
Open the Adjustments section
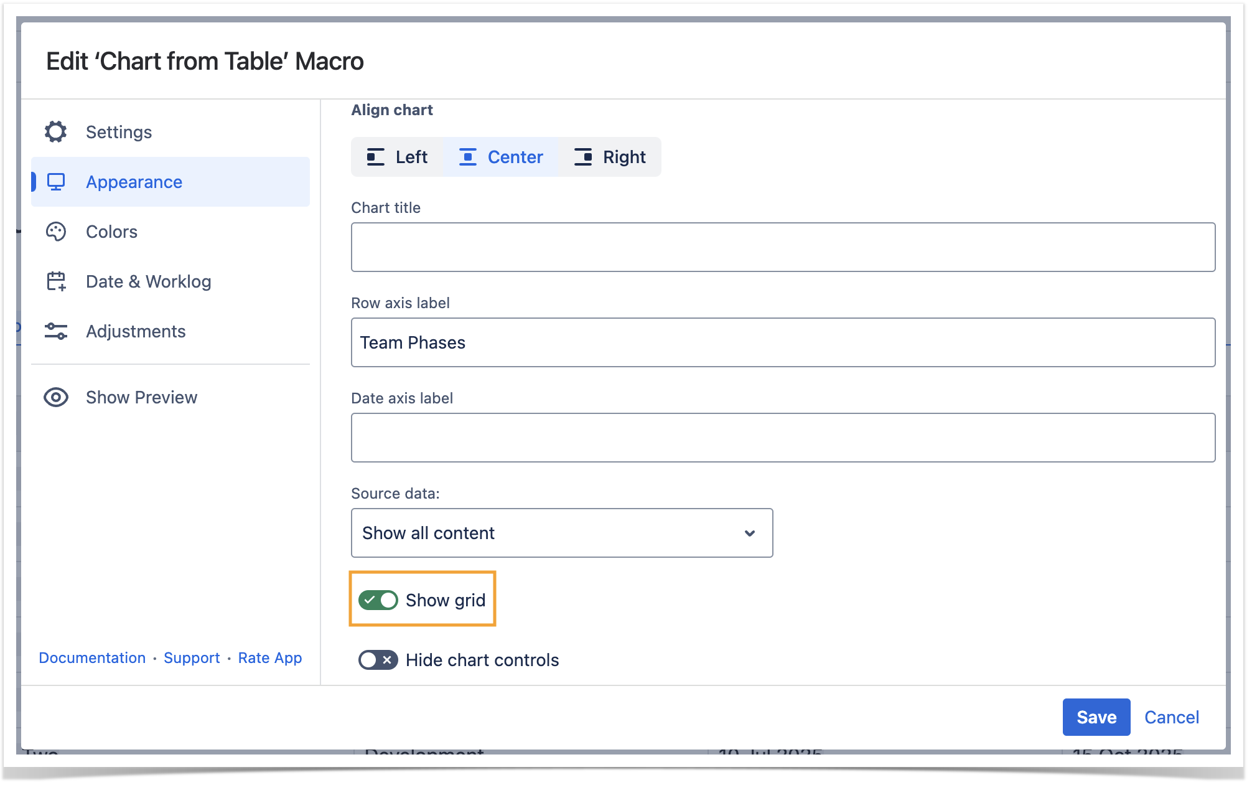click(x=136, y=331)
